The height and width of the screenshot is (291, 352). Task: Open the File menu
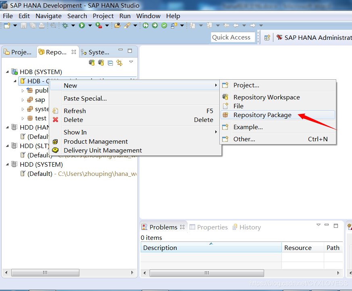point(8,16)
